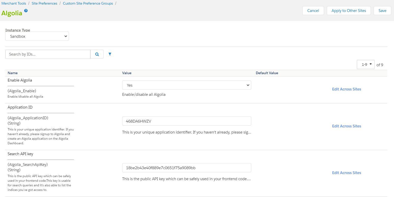Click Edit Across Sites for Application ID
The width and height of the screenshot is (394, 197).
pyautogui.click(x=346, y=126)
